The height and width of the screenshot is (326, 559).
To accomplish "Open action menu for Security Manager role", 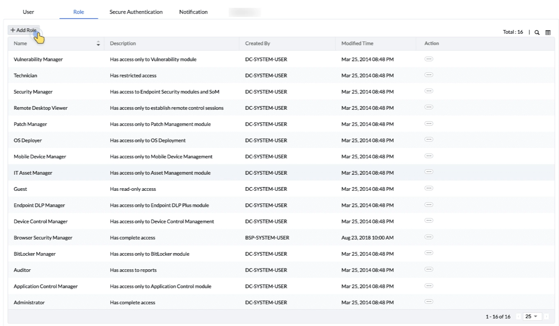I will [x=429, y=91].
